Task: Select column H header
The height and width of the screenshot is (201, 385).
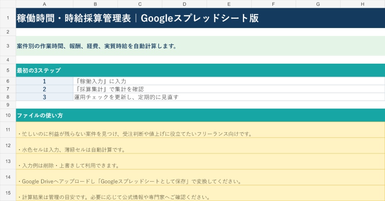Action: tap(363, 4)
